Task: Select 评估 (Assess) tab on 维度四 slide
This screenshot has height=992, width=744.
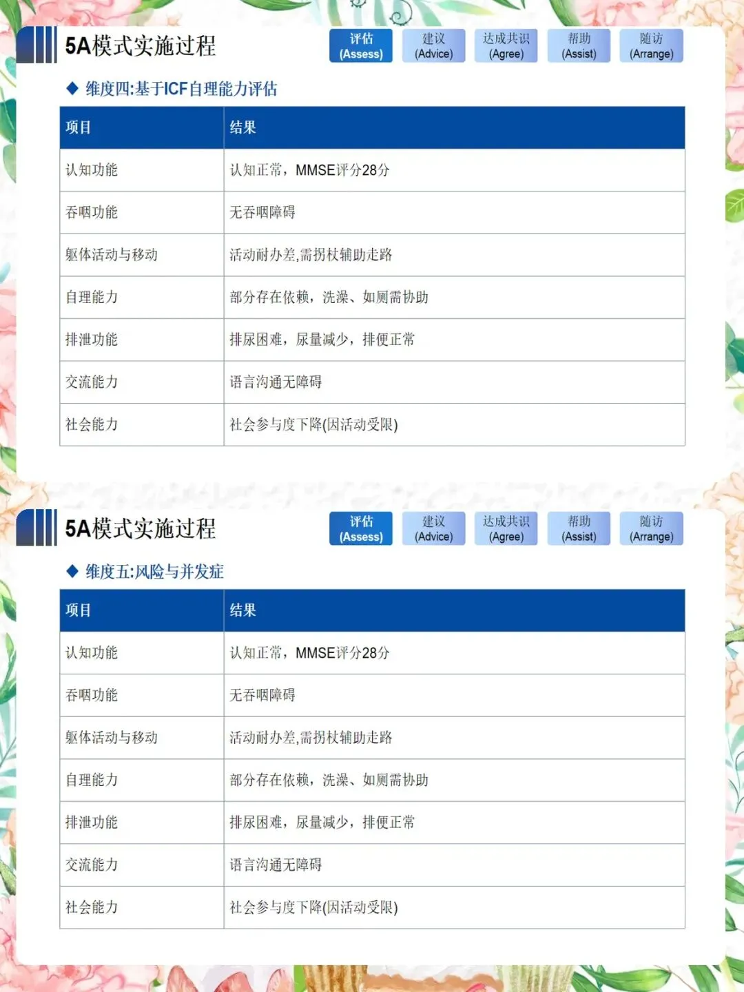Action: click(x=361, y=45)
